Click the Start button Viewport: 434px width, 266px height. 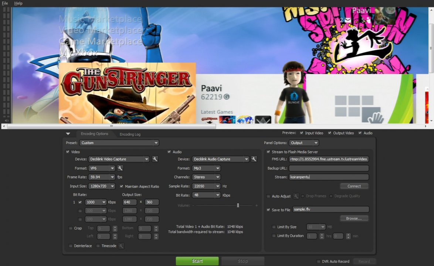coord(197,261)
